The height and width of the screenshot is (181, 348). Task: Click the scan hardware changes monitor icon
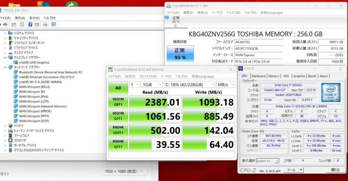click(54, 24)
